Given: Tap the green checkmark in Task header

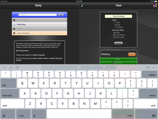Looking at the screenshot, I should click(82, 5).
